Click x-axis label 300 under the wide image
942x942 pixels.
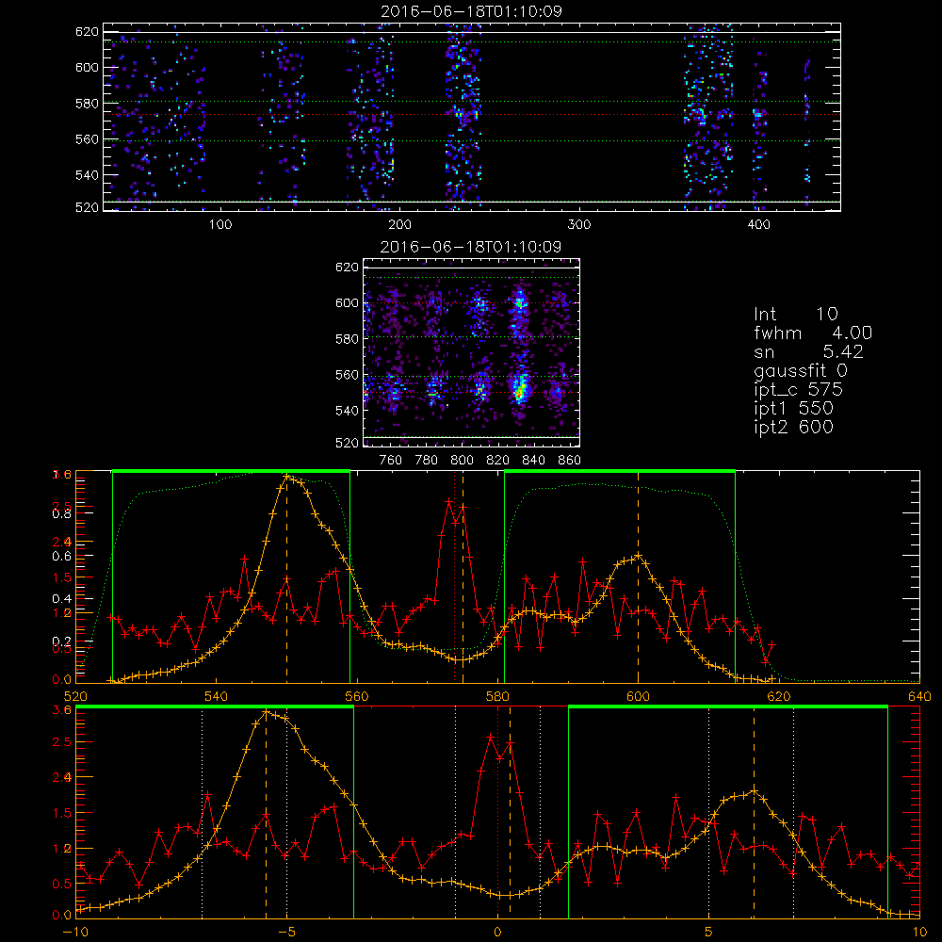579,225
